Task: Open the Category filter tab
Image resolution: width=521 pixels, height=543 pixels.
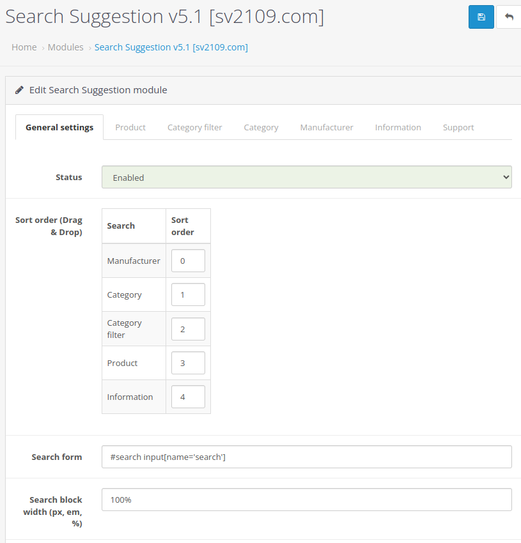Action: [194, 127]
